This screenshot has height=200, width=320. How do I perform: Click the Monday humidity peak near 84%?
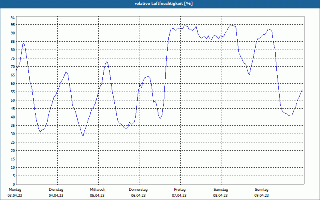tap(23, 43)
